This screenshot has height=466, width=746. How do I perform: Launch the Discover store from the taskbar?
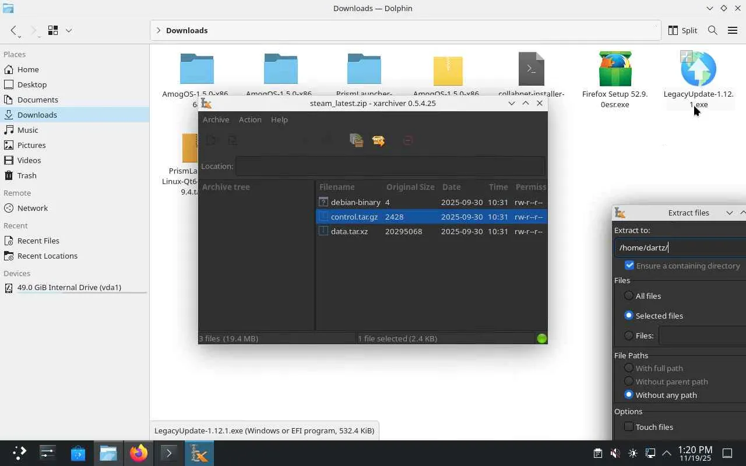click(x=78, y=453)
